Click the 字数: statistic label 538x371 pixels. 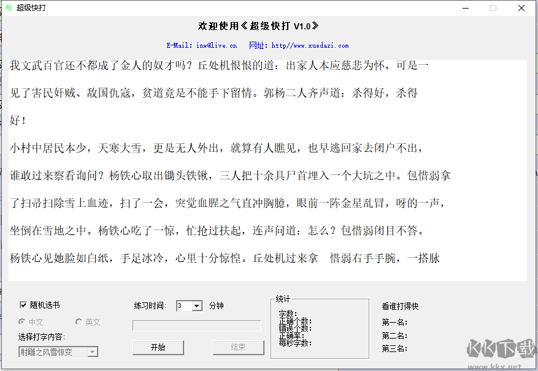tap(288, 313)
